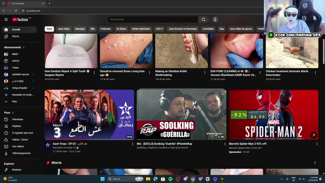Screen dimensions: 325x183
Task: Open Discord from taskbar
Action: coord(185,179)
